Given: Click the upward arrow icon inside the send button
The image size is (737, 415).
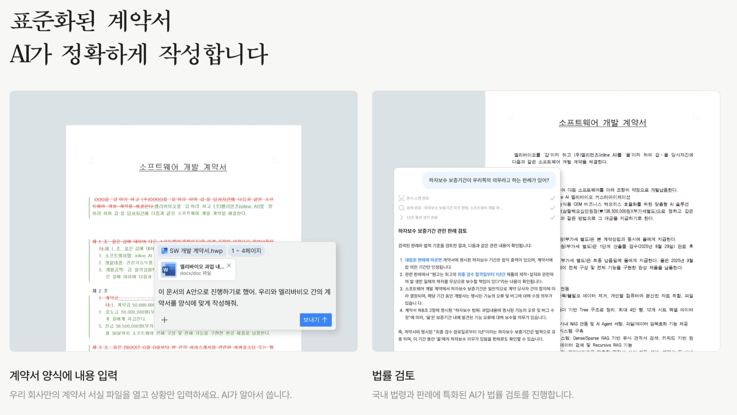Looking at the screenshot, I should click(x=325, y=320).
